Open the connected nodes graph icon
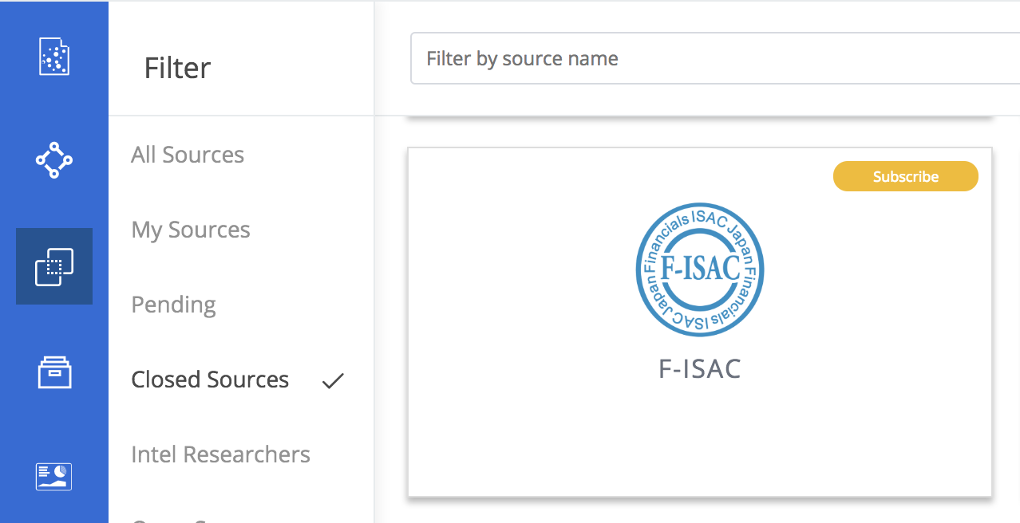This screenshot has height=523, width=1020. coord(54,159)
